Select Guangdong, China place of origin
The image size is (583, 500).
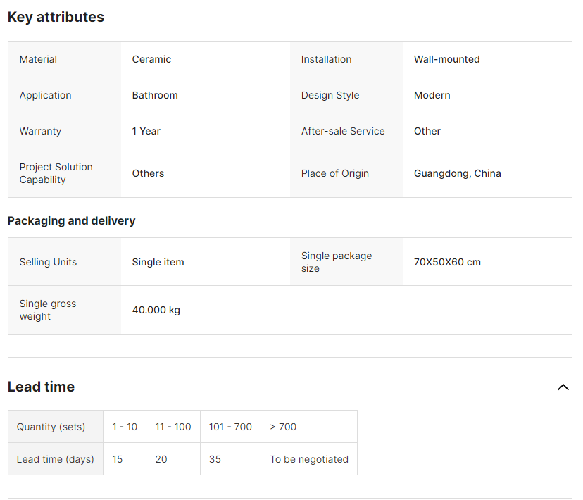[457, 173]
